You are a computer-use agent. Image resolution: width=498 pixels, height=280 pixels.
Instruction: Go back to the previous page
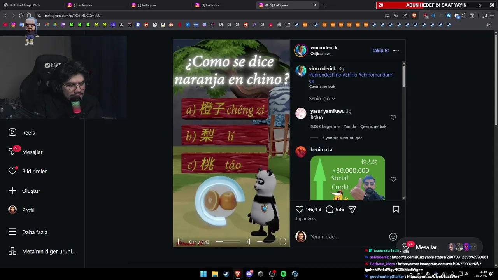coord(5,16)
